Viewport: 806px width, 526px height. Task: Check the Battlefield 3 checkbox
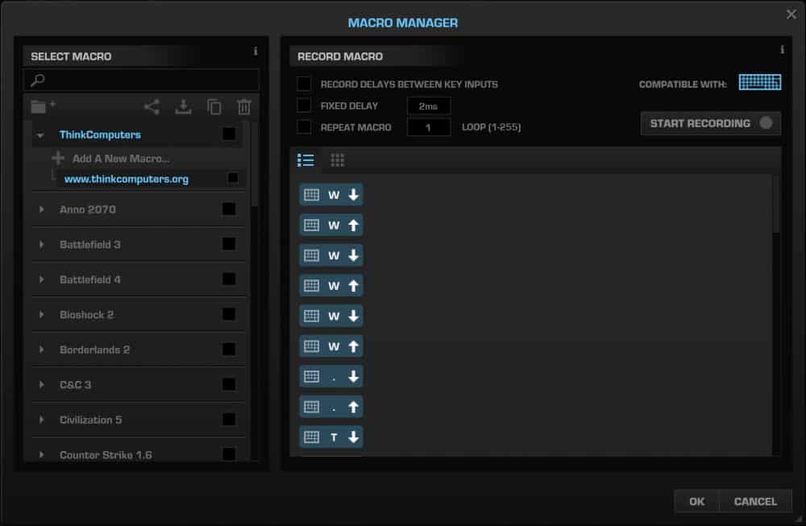point(229,244)
